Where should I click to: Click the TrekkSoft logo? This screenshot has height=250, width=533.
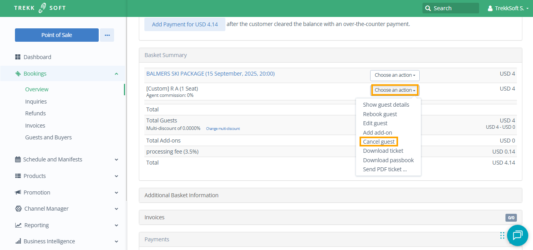[x=40, y=8]
